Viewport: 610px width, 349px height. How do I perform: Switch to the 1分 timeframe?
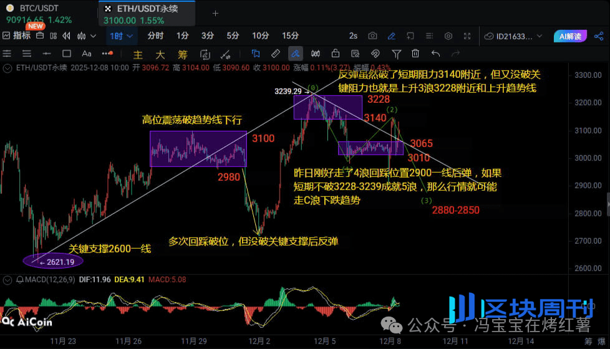182,36
